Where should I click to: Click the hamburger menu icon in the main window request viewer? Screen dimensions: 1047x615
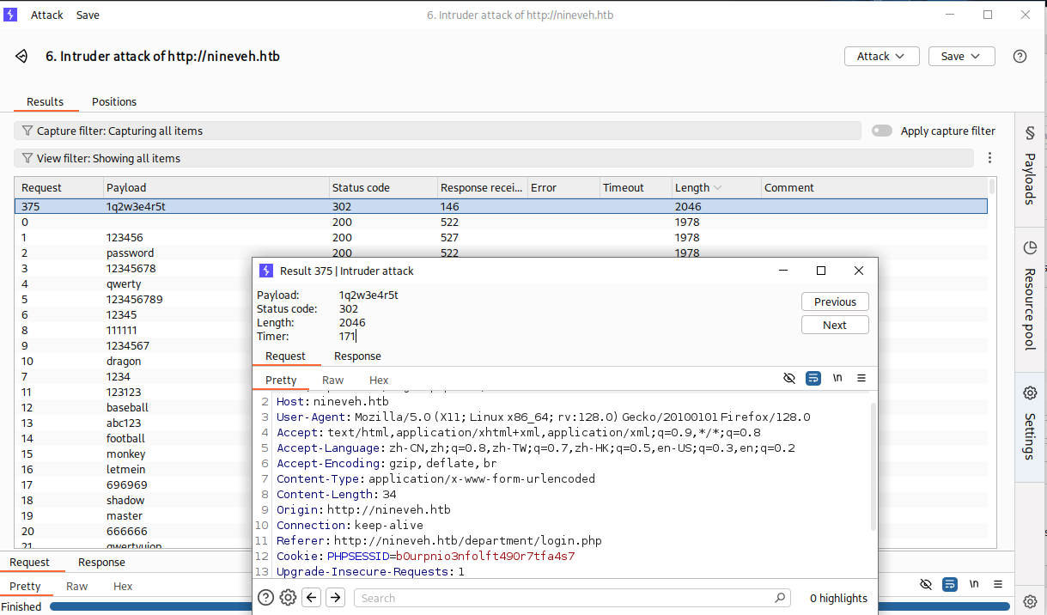click(x=999, y=583)
